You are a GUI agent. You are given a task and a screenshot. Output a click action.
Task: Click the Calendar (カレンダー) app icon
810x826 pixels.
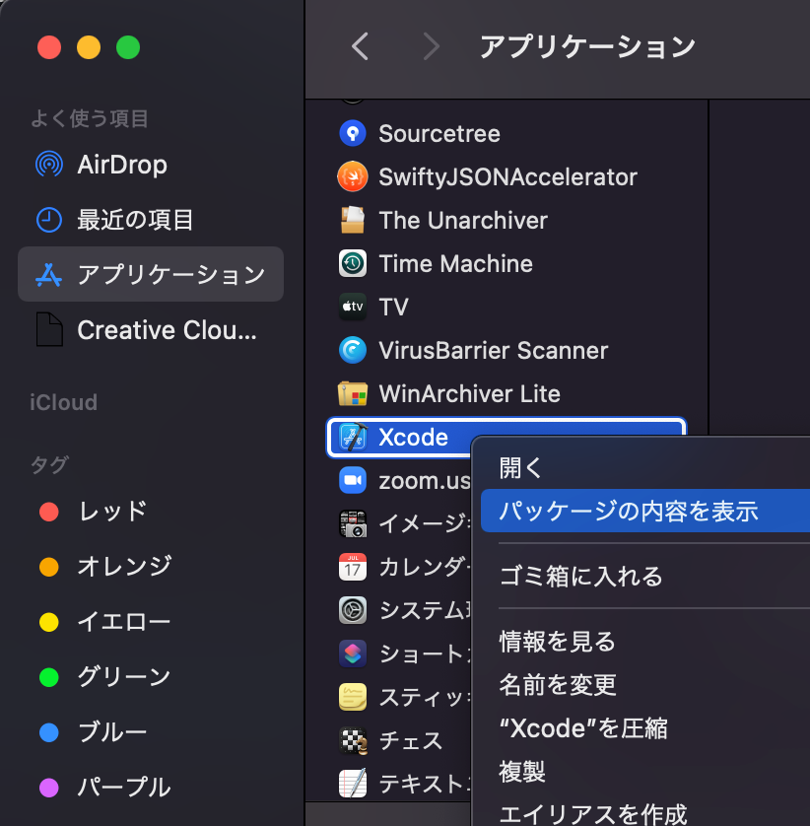353,568
